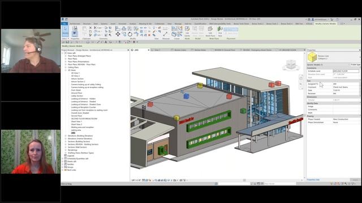Collapse the 3D Views tree node
Screen dimensions: 362x203
[x=66, y=70]
